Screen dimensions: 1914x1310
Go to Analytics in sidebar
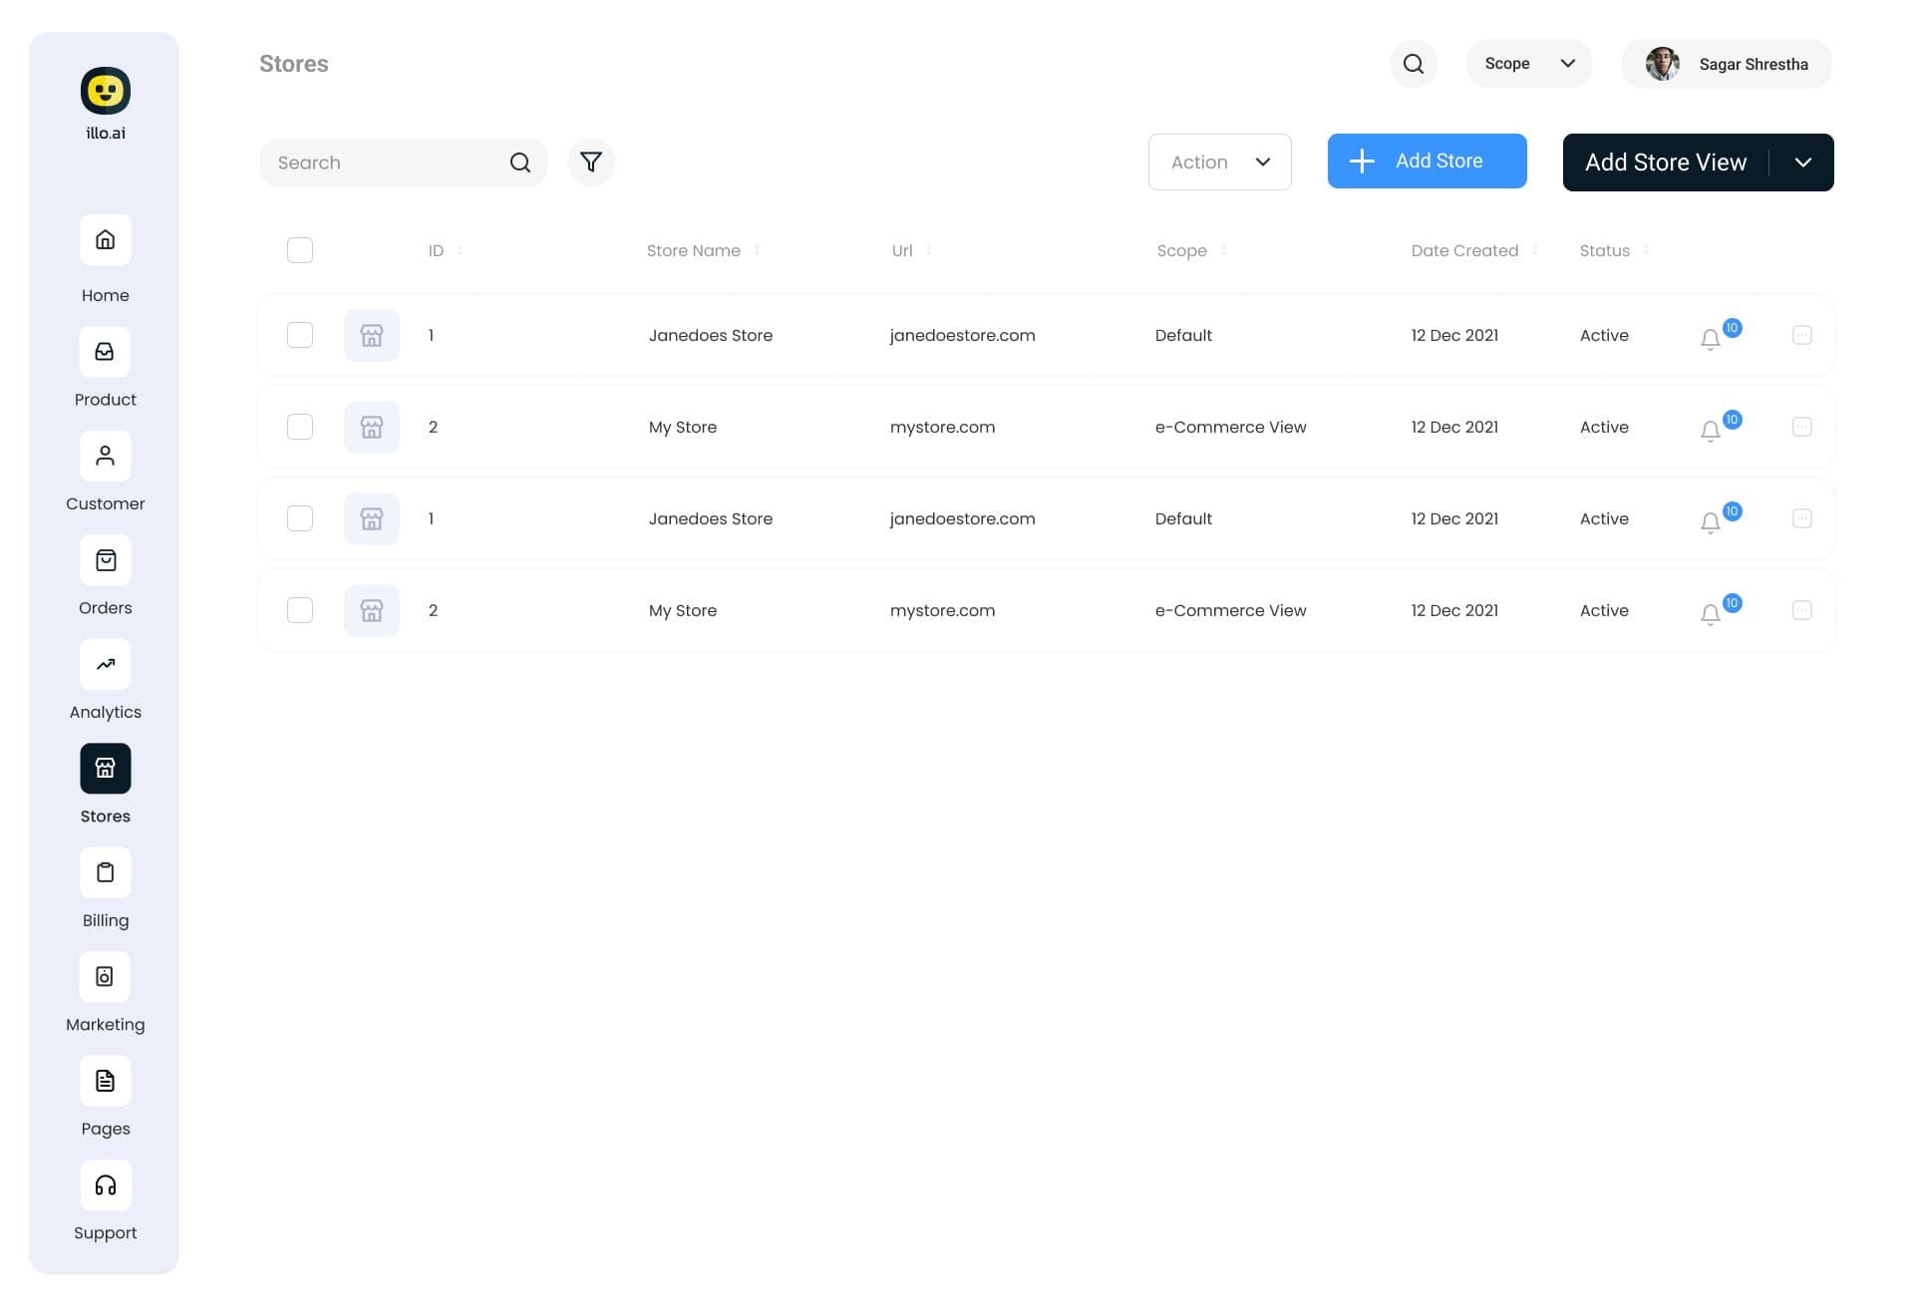pos(106,665)
